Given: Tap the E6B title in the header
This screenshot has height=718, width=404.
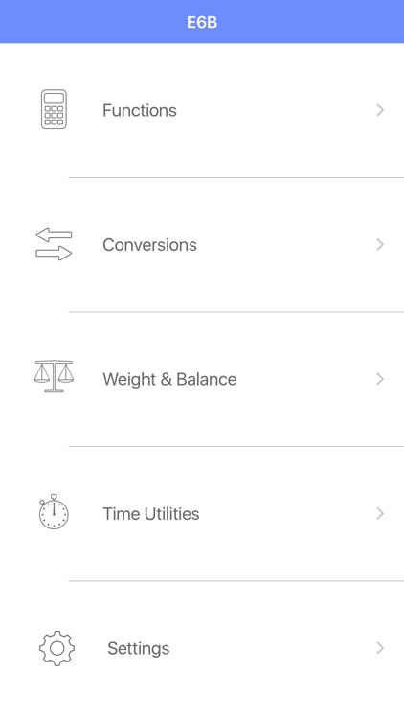Looking at the screenshot, I should point(202,22).
